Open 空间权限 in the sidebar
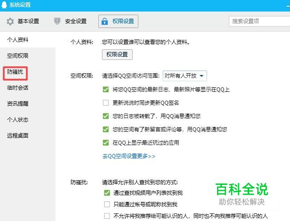The image size is (290, 221). click(18, 56)
